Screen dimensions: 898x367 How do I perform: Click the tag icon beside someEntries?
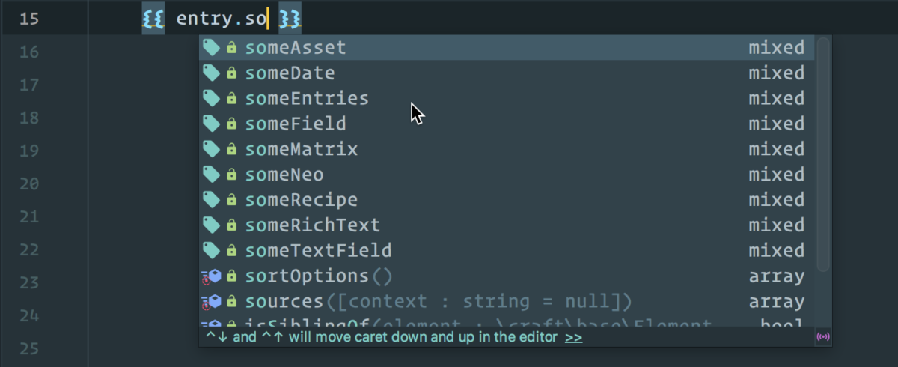pyautogui.click(x=211, y=99)
